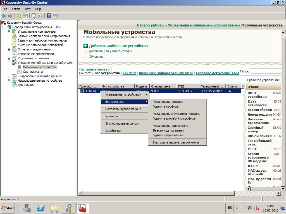Expand the Шифрование и защита данных node
286x214 pixels.
tap(9, 76)
